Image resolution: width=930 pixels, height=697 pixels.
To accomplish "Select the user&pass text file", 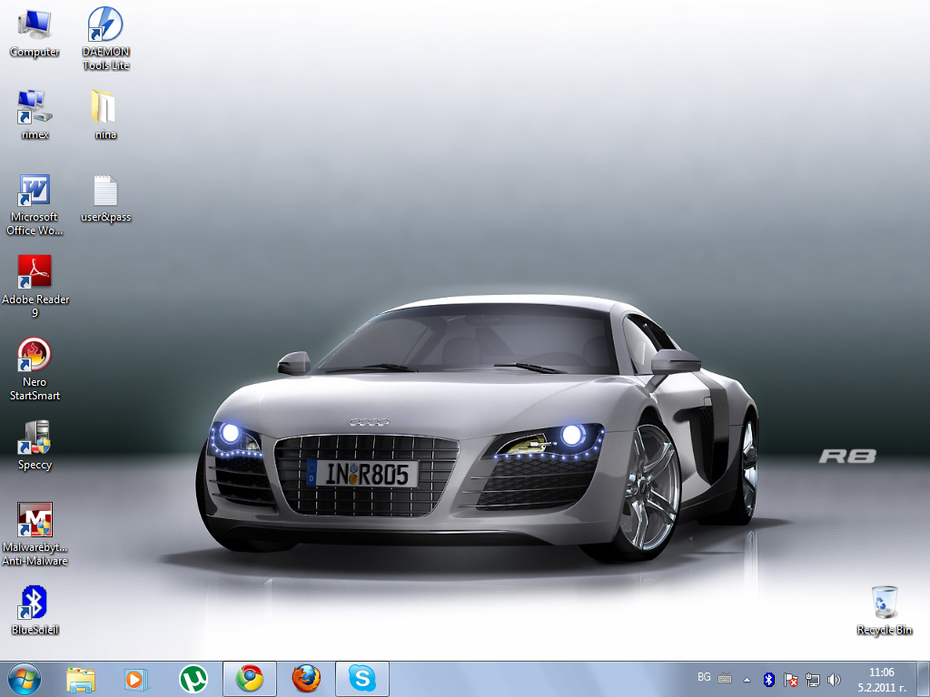I will [x=105, y=199].
